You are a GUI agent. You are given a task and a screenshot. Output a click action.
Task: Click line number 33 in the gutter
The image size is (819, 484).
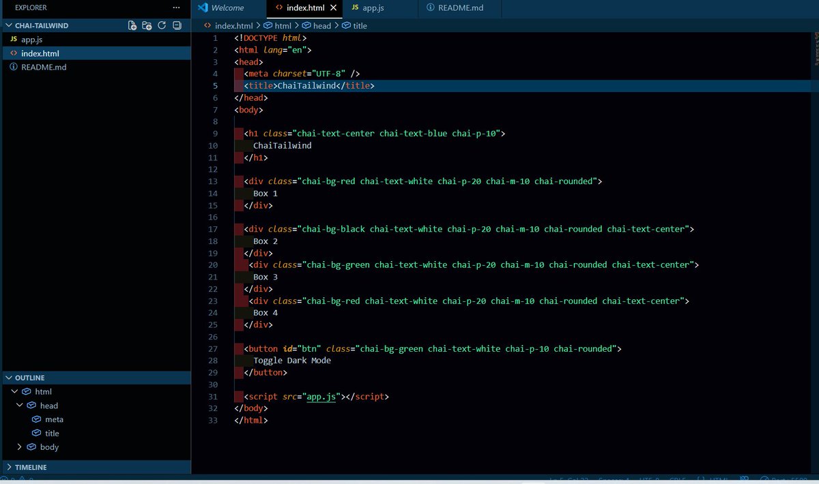click(213, 420)
